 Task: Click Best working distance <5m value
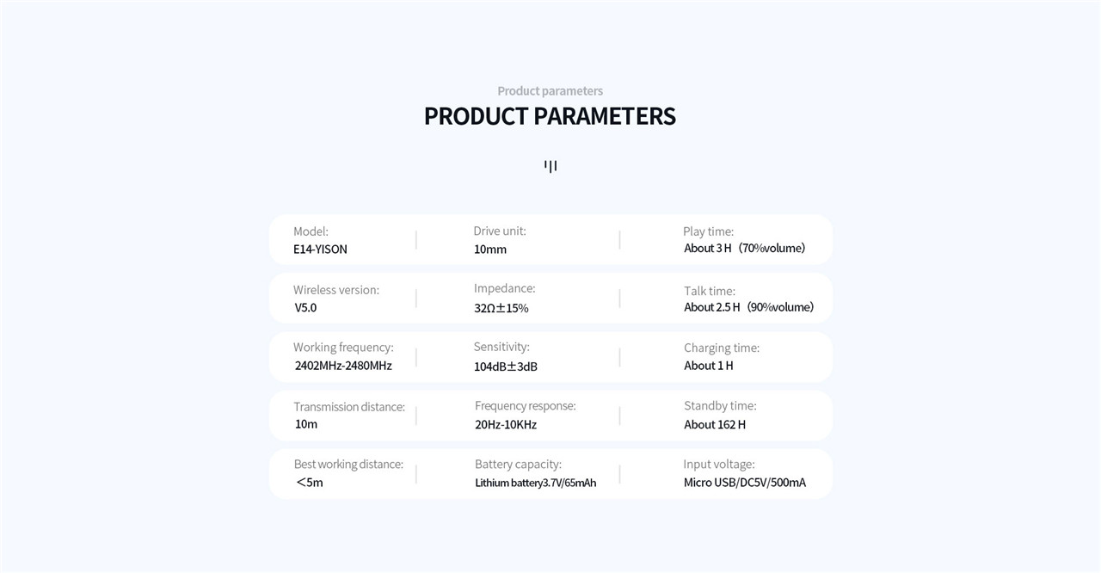click(309, 483)
